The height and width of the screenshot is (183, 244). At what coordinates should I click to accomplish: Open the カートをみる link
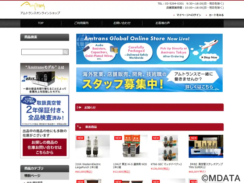coord(216,15)
